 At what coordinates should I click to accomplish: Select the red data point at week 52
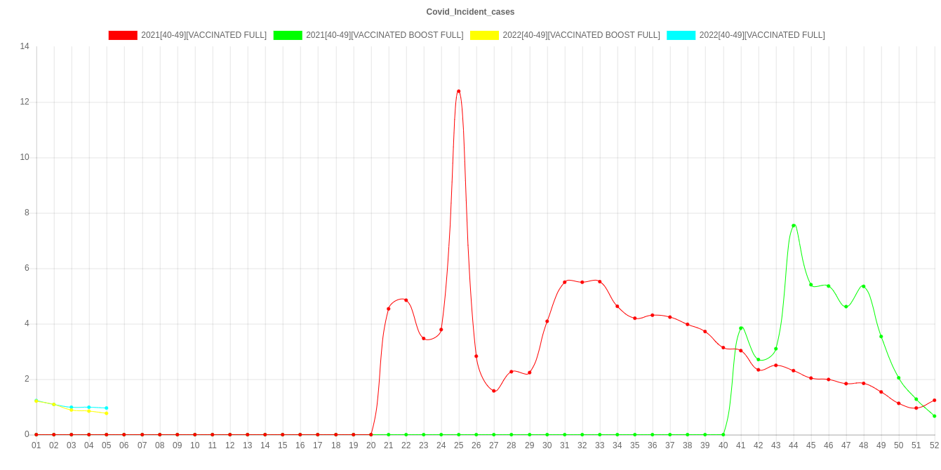pyautogui.click(x=935, y=401)
